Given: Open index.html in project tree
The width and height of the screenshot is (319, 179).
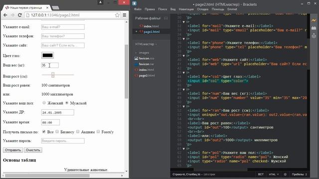Looking at the screenshot, I should 146,70.
